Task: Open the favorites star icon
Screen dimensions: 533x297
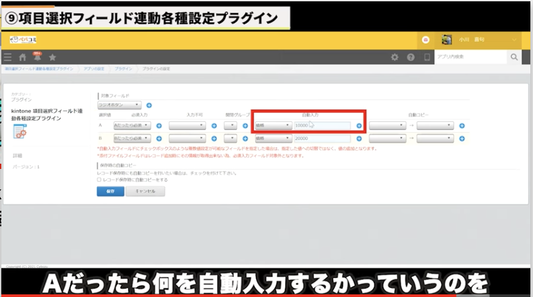Action: click(53, 57)
